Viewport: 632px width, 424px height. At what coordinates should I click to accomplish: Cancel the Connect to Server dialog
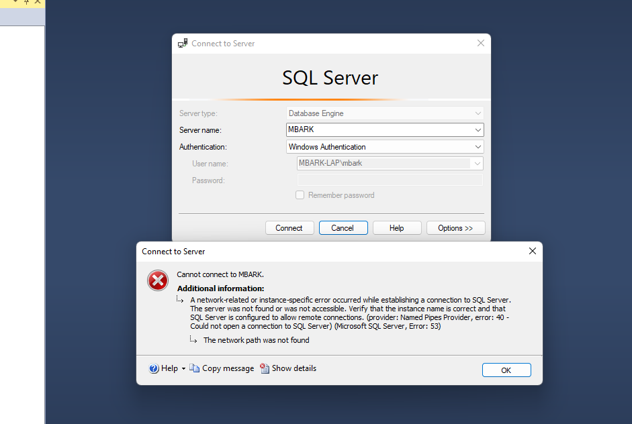pyautogui.click(x=343, y=228)
